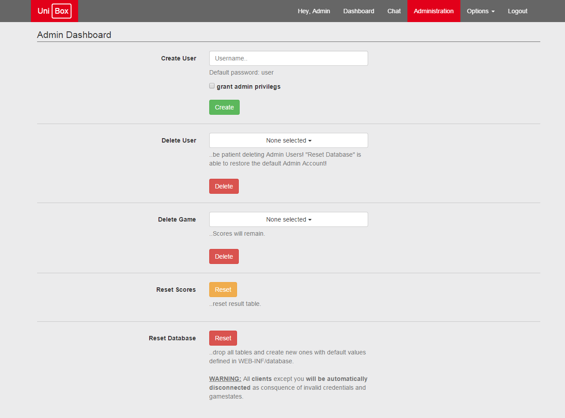This screenshot has width=565, height=418.
Task: Go to Dashboard in navbar
Action: coord(359,11)
